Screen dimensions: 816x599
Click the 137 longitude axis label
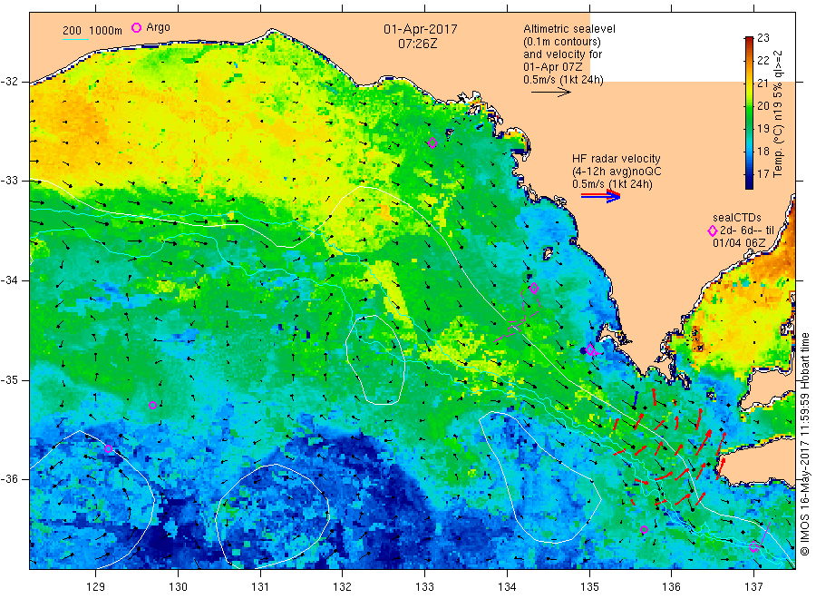753,587
